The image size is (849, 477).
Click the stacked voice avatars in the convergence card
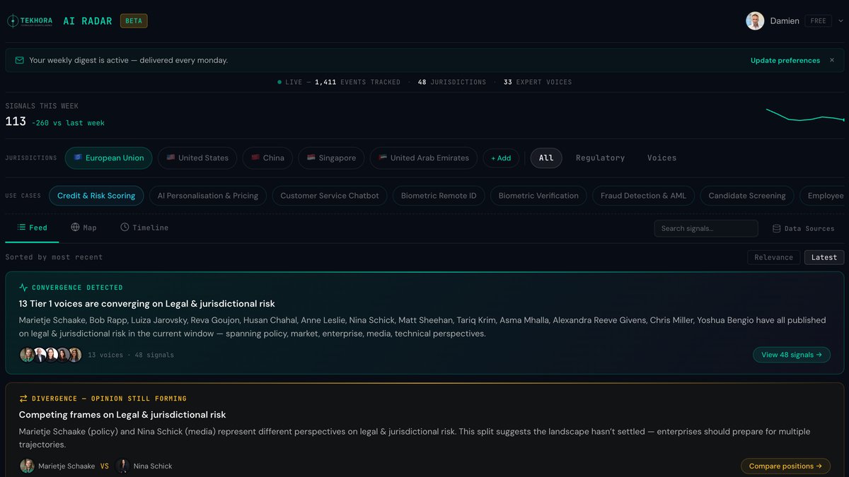coord(50,355)
